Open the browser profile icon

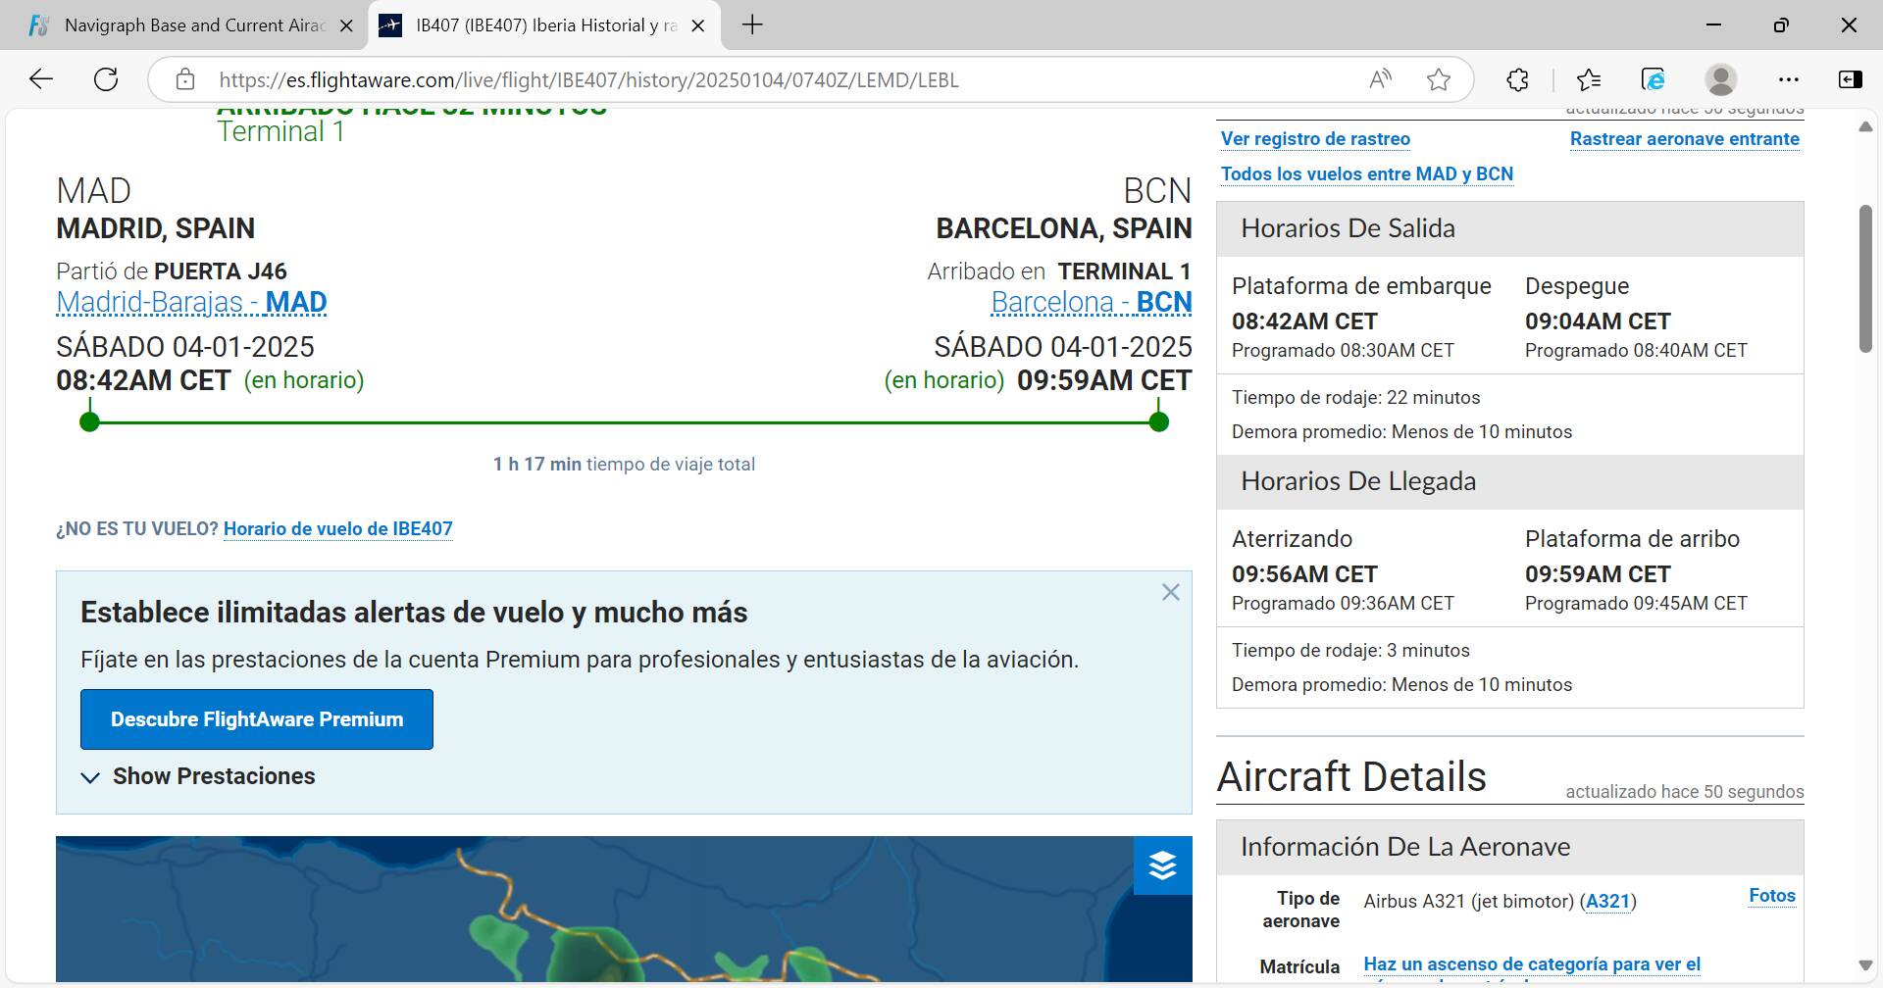point(1722,79)
